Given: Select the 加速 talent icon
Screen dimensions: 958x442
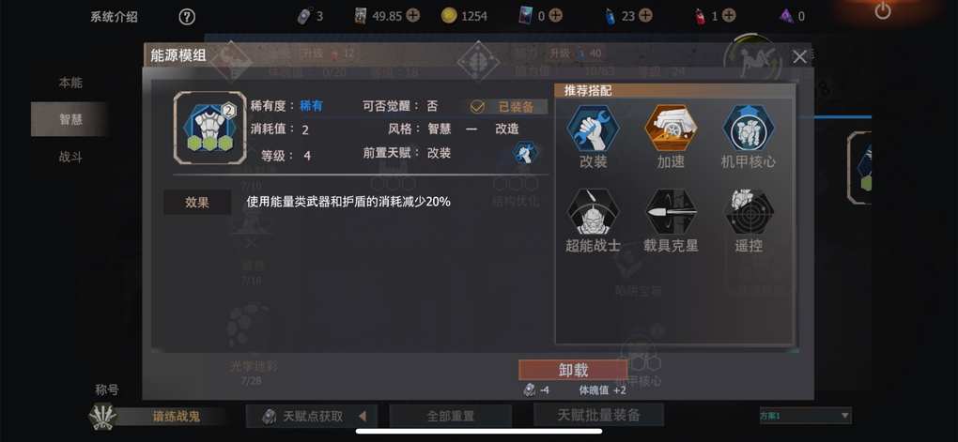Looking at the screenshot, I should (671, 129).
